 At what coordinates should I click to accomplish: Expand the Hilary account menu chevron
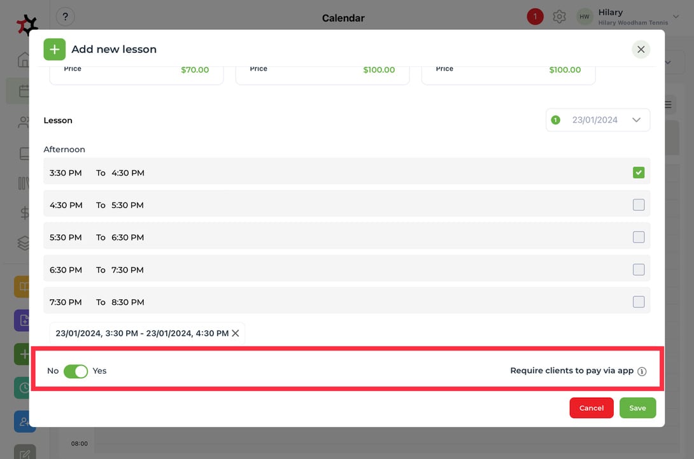click(x=676, y=17)
